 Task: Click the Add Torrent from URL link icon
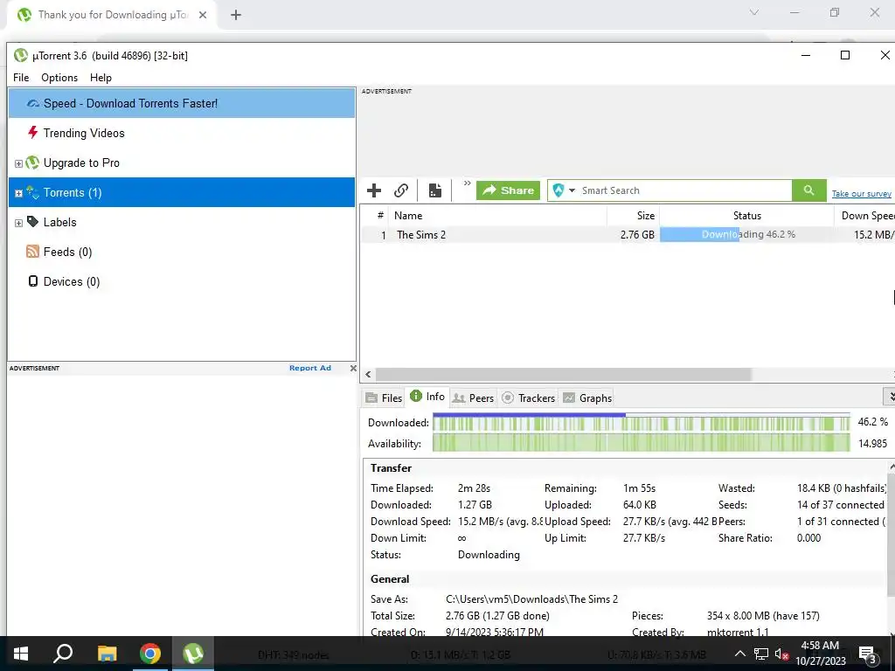click(x=401, y=190)
